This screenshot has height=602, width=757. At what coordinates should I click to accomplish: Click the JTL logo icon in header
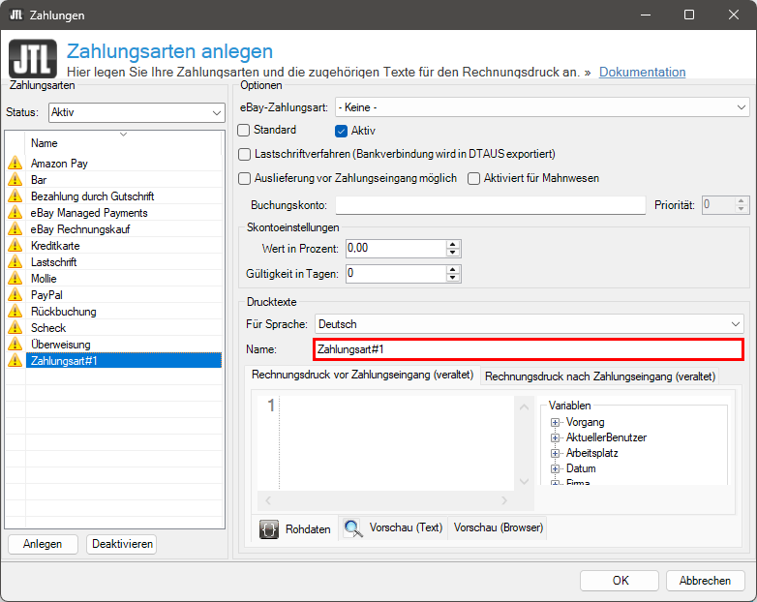tap(33, 58)
